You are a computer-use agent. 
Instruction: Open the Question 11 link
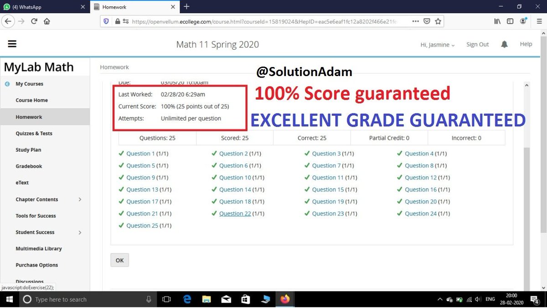coord(328,178)
